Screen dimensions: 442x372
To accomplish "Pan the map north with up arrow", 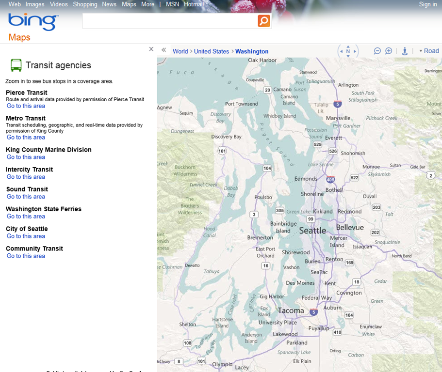I will (348, 46).
